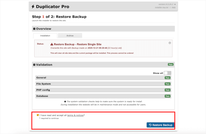This screenshot has width=206, height=134.
Task: Select the Installation tab
Action: (45, 36)
